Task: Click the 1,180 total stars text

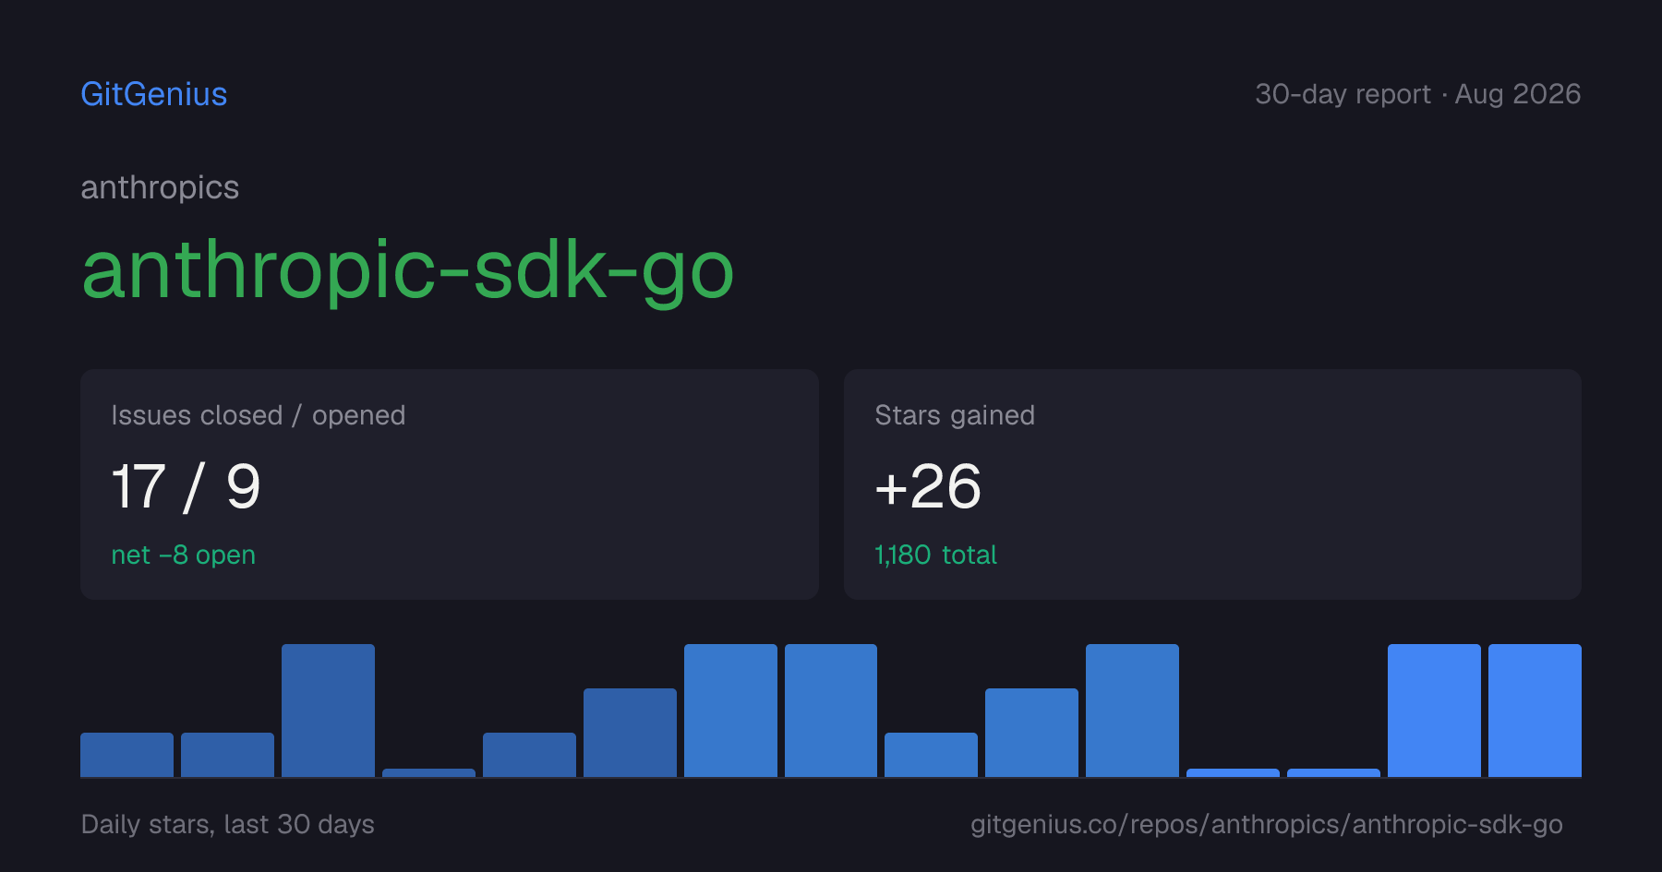Action: click(935, 555)
